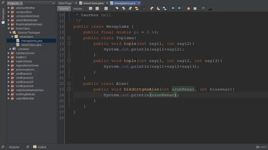
Task: Collapse code fold at line 15 topla method
Action: click(x=69, y=43)
